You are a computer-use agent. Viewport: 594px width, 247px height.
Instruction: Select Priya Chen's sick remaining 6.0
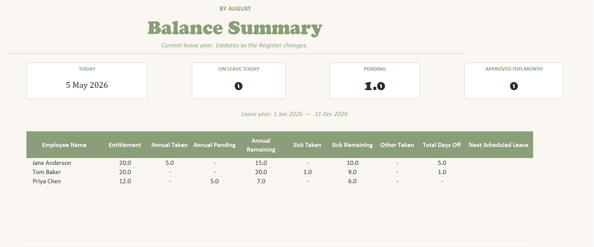pyautogui.click(x=352, y=181)
